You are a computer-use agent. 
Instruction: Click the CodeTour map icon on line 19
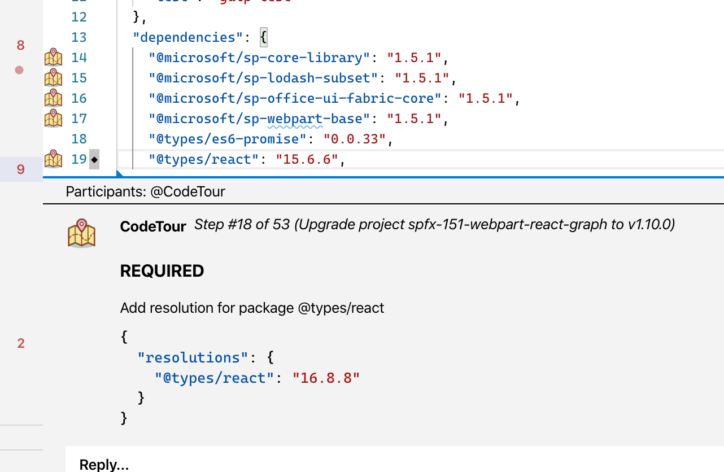click(53, 159)
